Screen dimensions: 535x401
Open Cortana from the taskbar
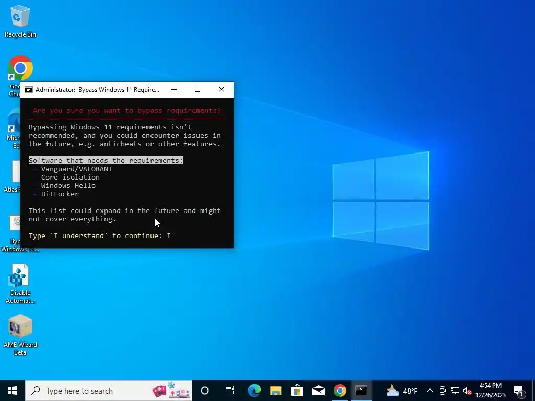tap(205, 391)
